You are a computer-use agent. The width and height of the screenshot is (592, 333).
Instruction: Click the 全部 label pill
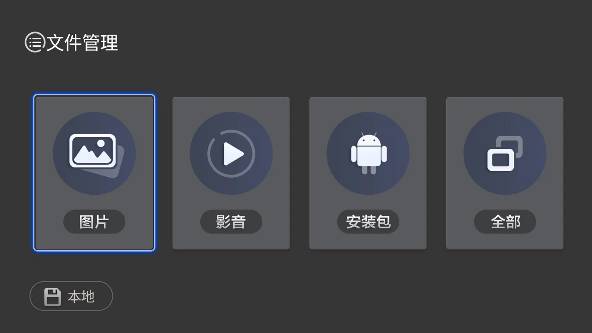point(505,222)
